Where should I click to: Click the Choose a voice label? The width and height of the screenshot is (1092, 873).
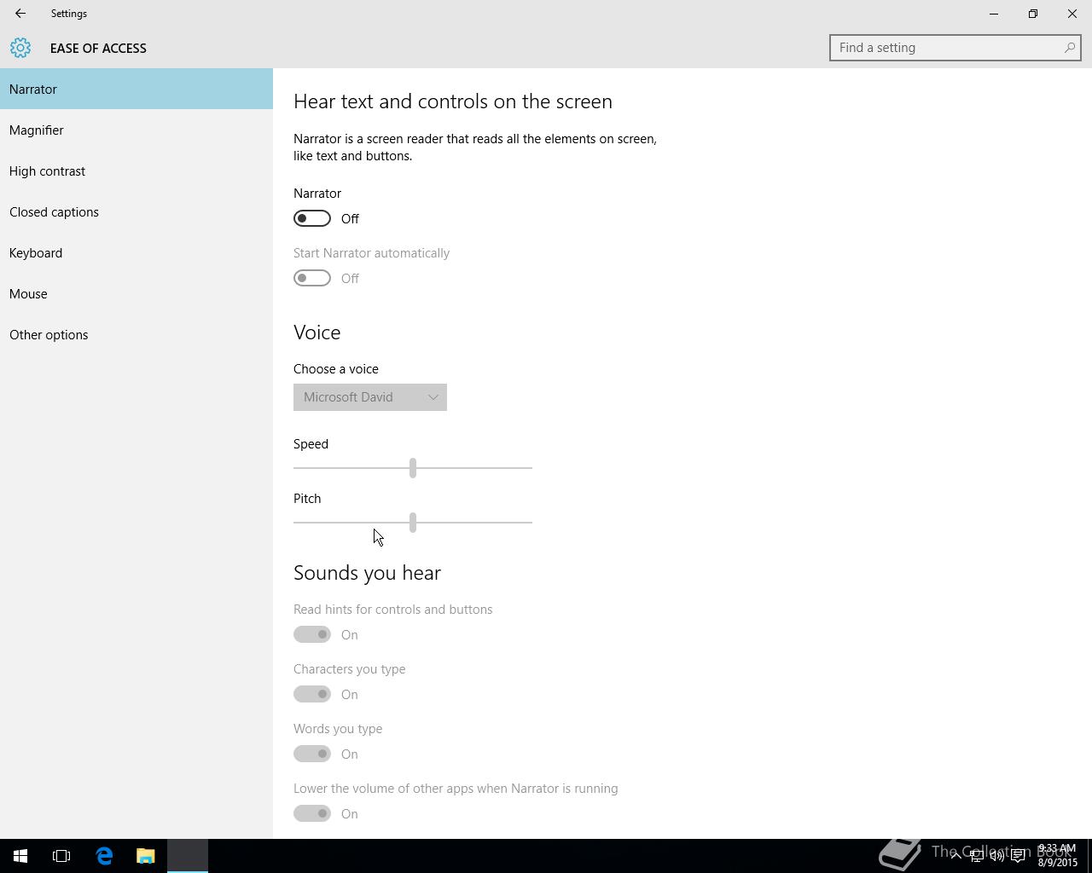pyautogui.click(x=336, y=369)
